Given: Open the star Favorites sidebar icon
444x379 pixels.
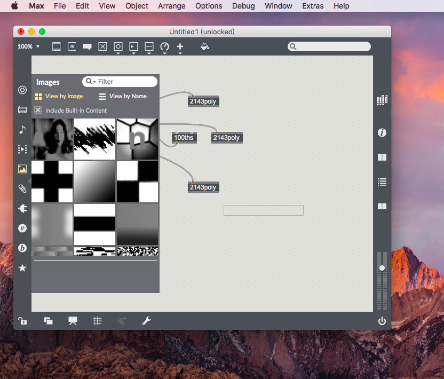Looking at the screenshot, I should tap(22, 267).
